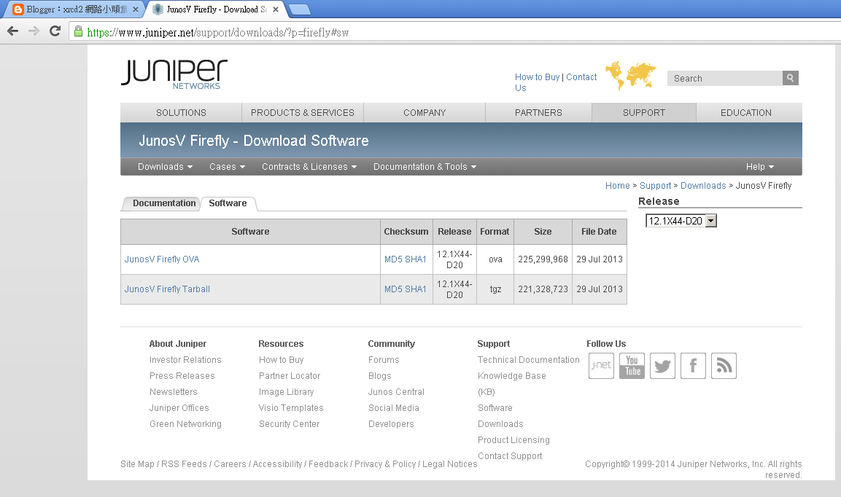
Task: Select the Software tab
Action: coord(228,203)
